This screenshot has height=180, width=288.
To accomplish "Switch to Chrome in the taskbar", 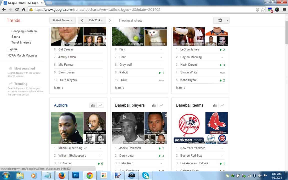I will tap(90, 175).
